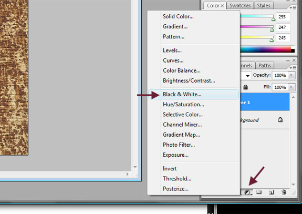Switch to the Styles tab

(x=264, y=6)
